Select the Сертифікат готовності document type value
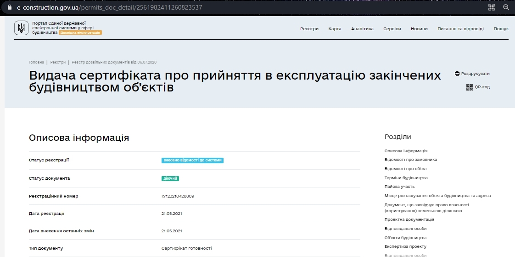Screen dimensions: 515x257 click(186, 248)
